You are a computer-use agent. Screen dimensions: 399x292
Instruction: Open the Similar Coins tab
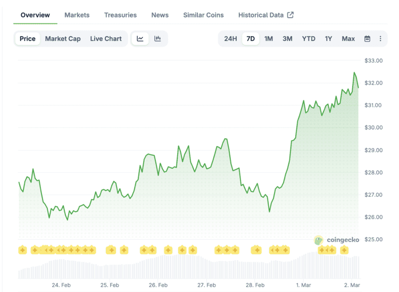click(203, 15)
